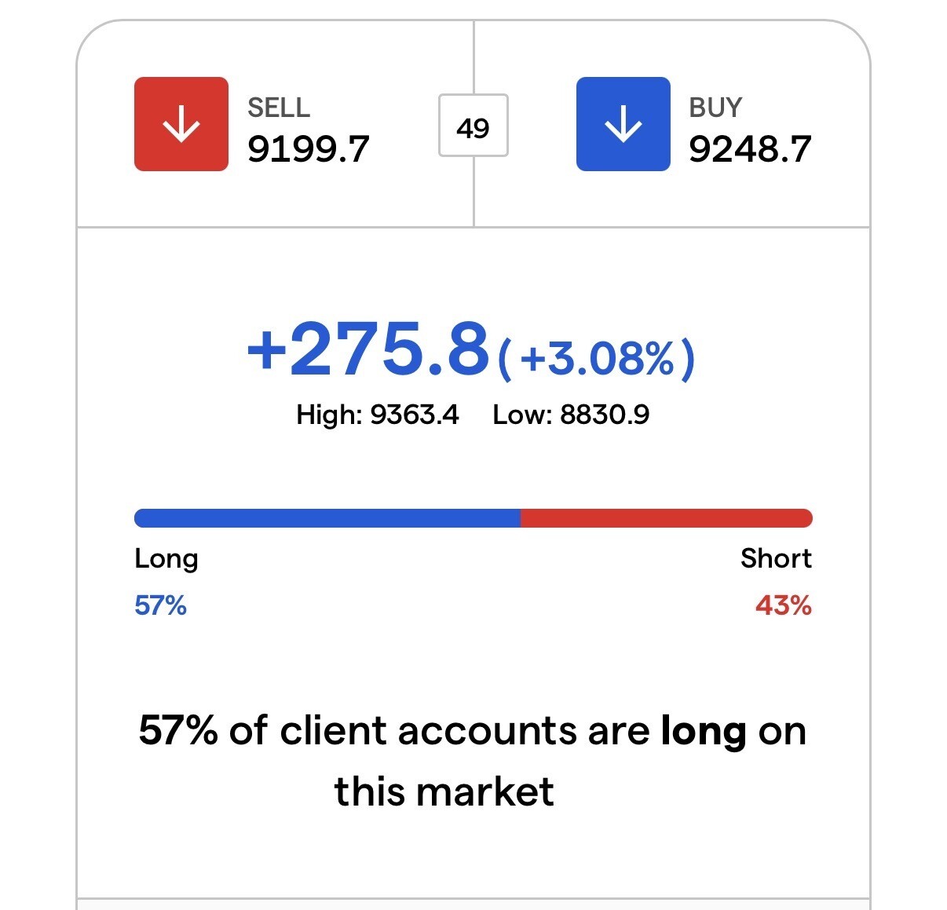This screenshot has height=910, width=947.
Task: Select the sell price 9199.7
Action: coord(308,149)
